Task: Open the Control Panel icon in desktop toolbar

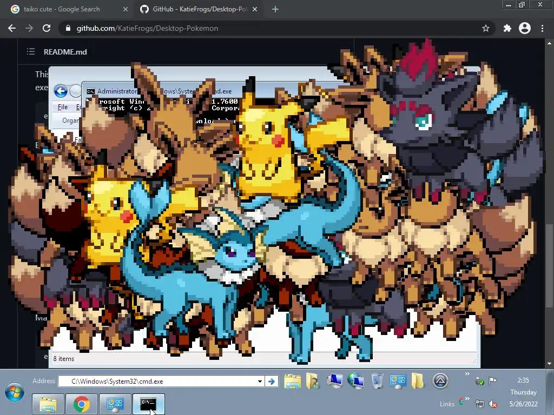Action: pyautogui.click(x=398, y=381)
